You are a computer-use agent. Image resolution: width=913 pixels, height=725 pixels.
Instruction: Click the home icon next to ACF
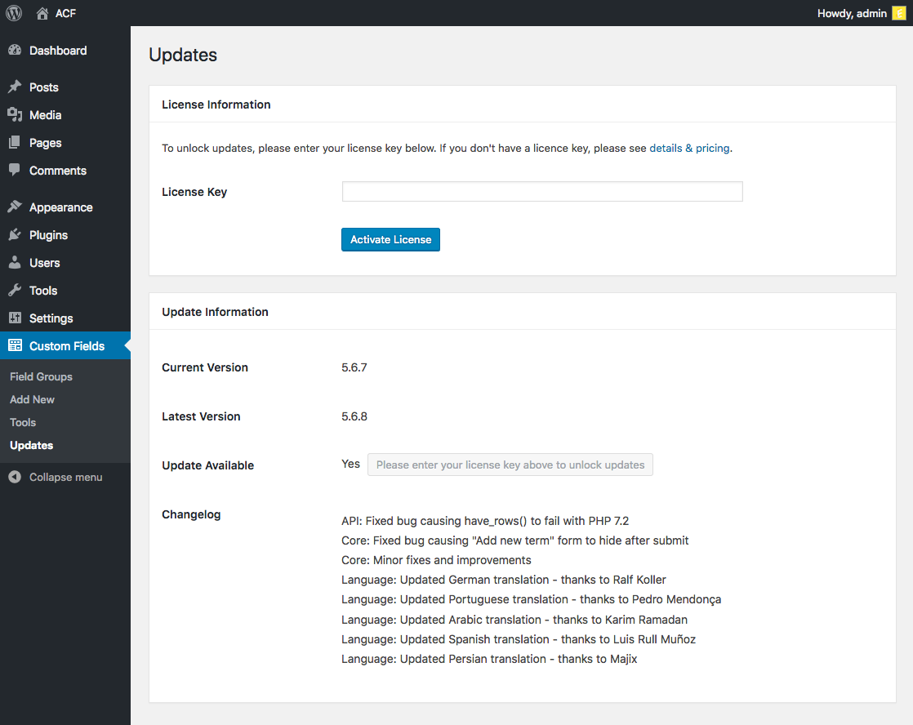pyautogui.click(x=42, y=13)
